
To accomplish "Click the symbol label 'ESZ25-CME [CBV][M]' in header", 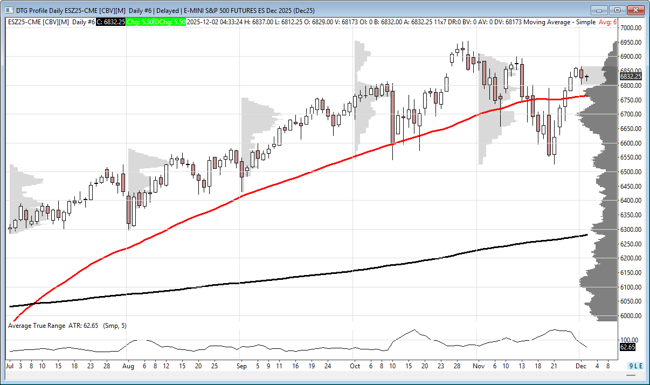I will [x=39, y=22].
